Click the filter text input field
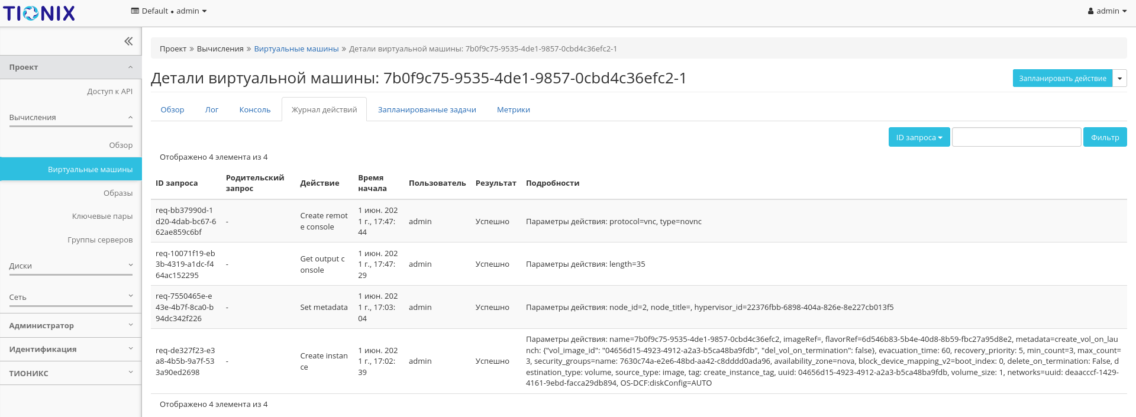Screen dimensions: 1136x417 pos(1016,137)
